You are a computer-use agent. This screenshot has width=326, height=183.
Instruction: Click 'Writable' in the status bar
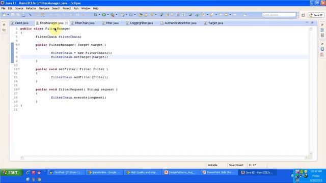(212, 165)
